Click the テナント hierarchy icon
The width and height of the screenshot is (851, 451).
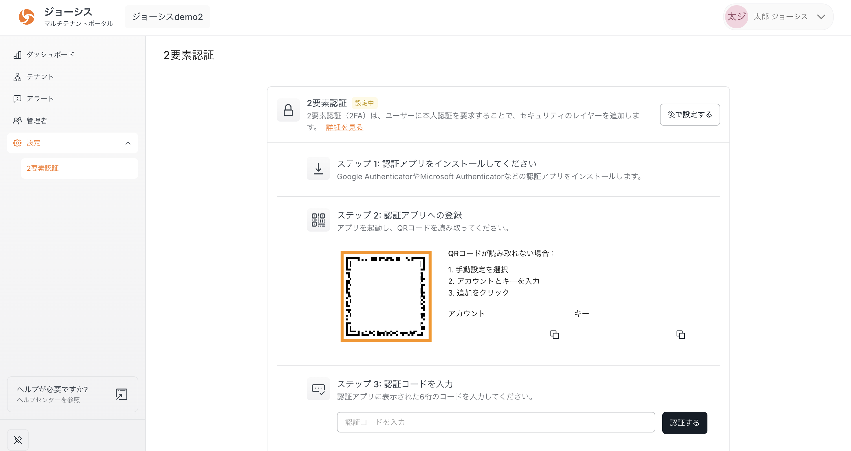coord(17,77)
